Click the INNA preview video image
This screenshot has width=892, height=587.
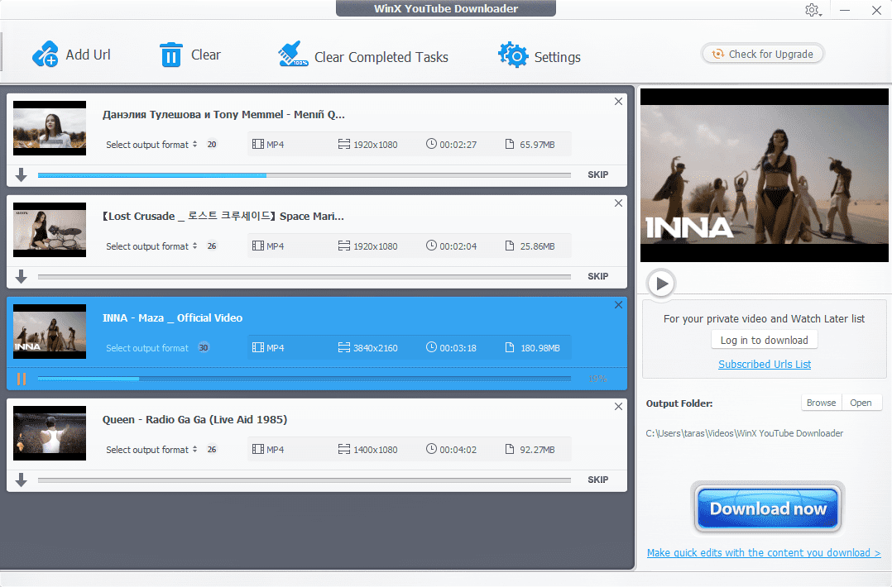764,175
